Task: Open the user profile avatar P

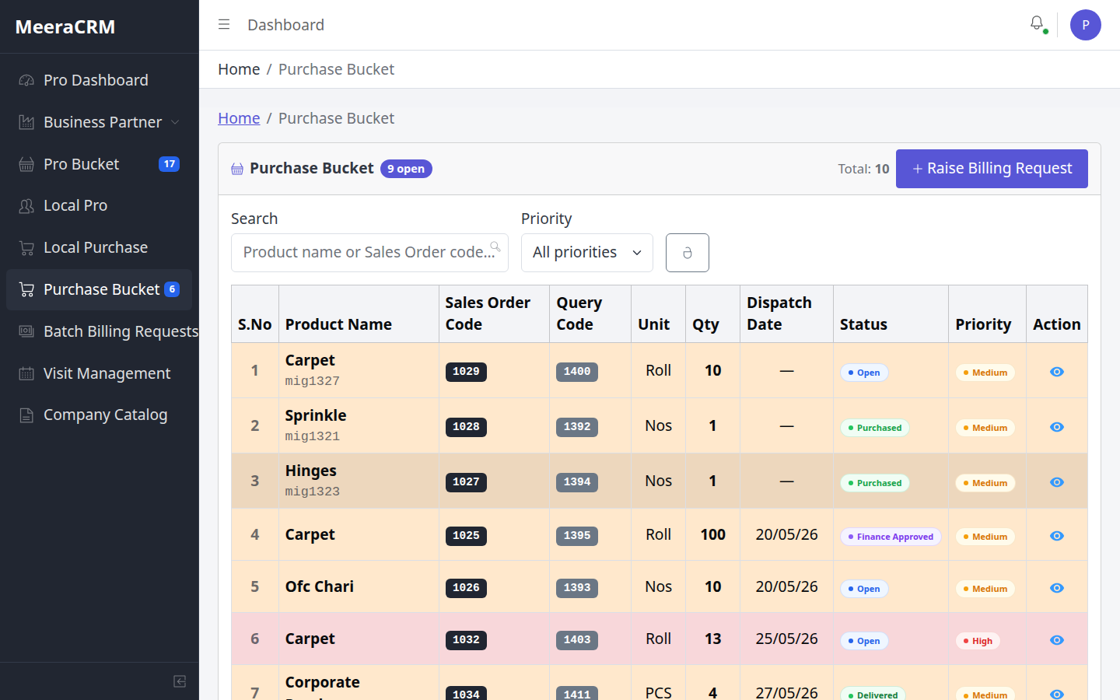Action: tap(1085, 25)
